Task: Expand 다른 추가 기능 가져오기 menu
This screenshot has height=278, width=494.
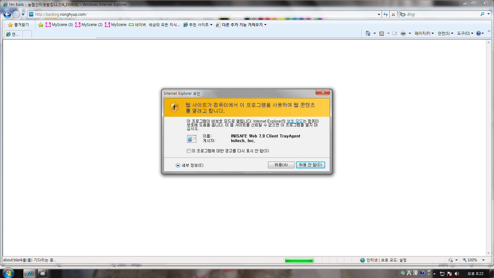Action: pyautogui.click(x=241, y=25)
